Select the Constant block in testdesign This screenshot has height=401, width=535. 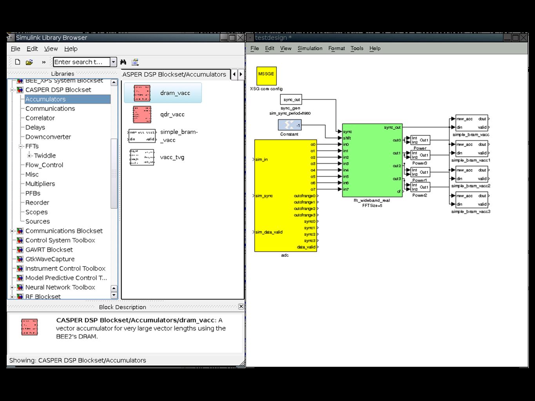(290, 125)
